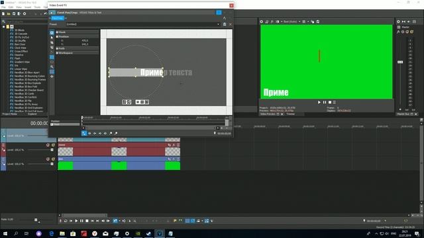Create a keyframe in Pan/Crop controller

[x=111, y=134]
